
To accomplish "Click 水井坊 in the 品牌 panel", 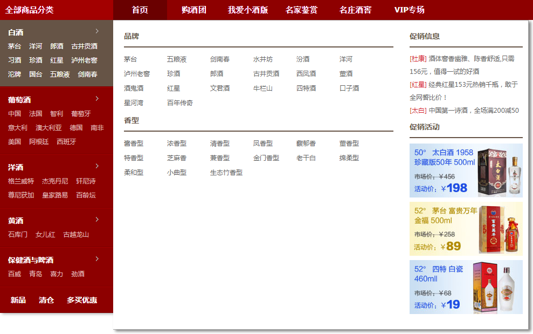I will [x=263, y=59].
